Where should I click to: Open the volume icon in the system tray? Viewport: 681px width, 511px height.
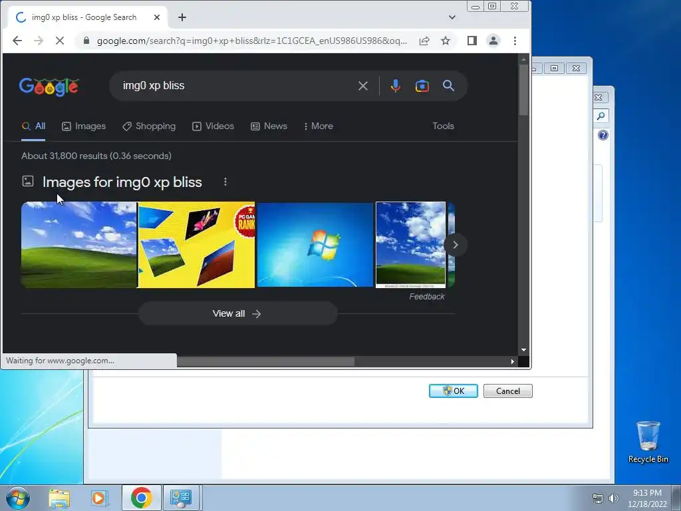613,498
